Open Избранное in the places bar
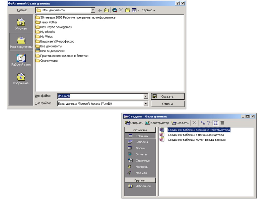This screenshot has height=203, width=270. tap(21, 79)
